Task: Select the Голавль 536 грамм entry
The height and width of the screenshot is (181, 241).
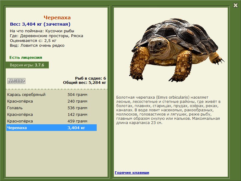Action: click(x=52, y=108)
